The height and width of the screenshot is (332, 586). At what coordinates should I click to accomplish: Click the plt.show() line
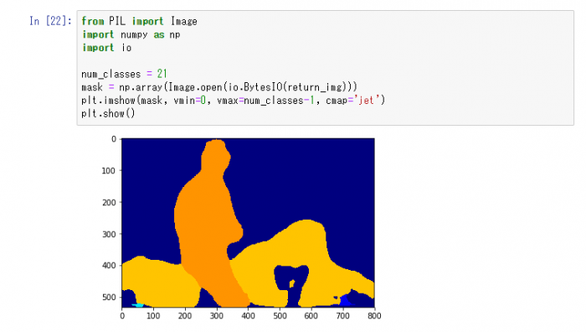pyautogui.click(x=108, y=113)
